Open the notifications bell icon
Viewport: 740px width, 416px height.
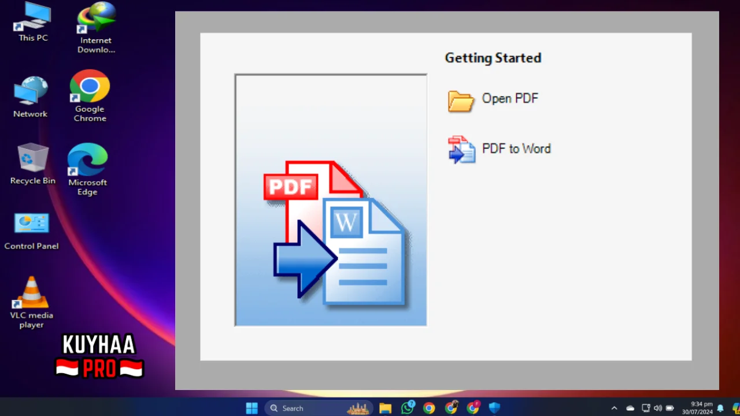click(x=720, y=408)
